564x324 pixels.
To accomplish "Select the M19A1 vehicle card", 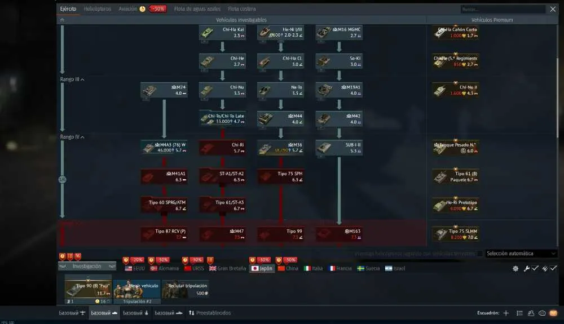I will tap(339, 90).
